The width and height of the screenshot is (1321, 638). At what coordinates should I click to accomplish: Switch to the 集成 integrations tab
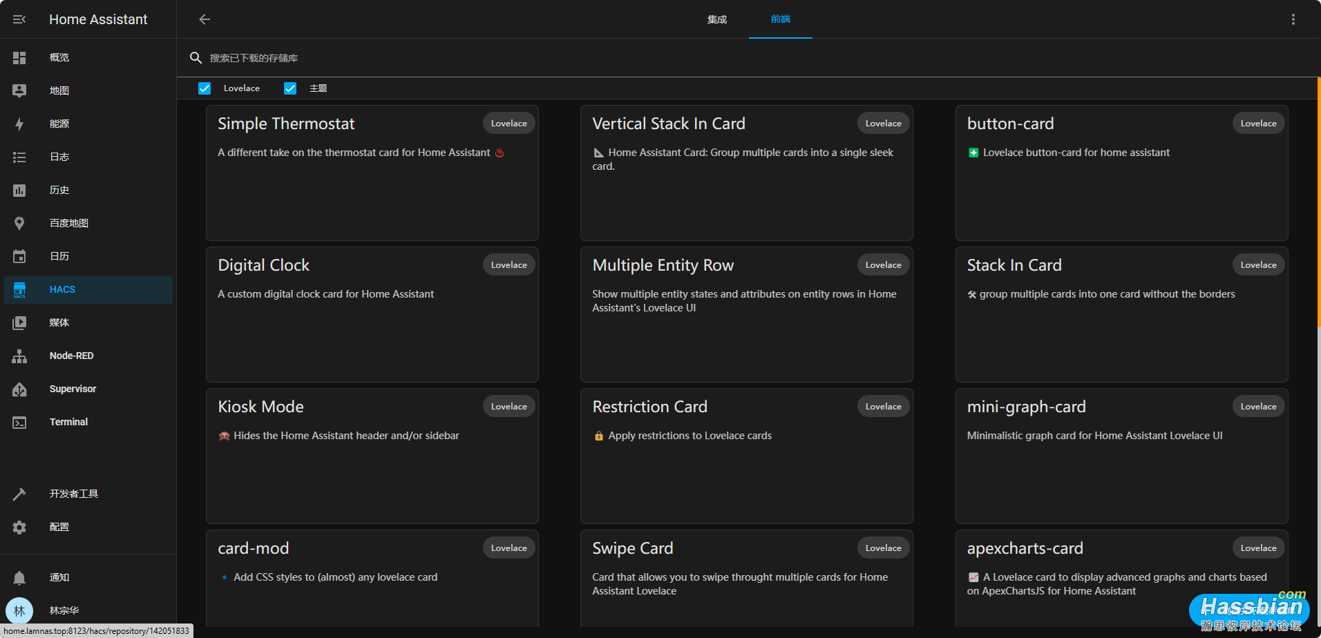point(717,19)
